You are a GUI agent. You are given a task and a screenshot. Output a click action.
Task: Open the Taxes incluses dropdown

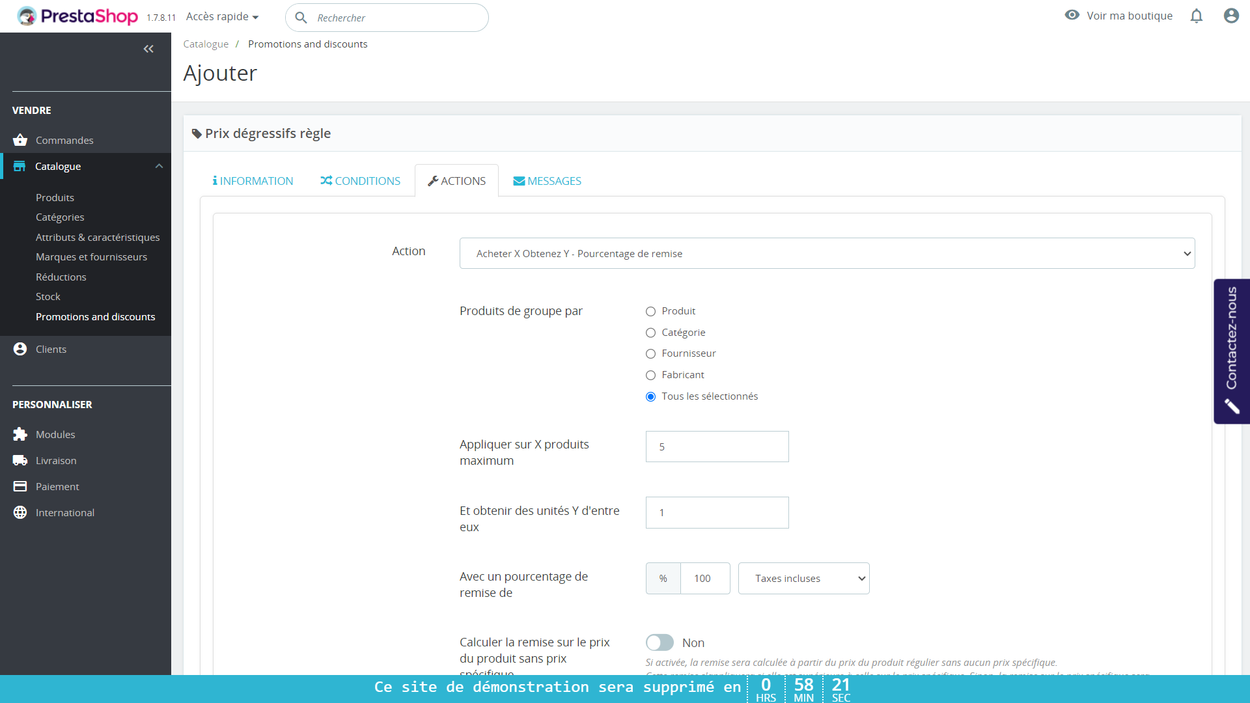(803, 578)
